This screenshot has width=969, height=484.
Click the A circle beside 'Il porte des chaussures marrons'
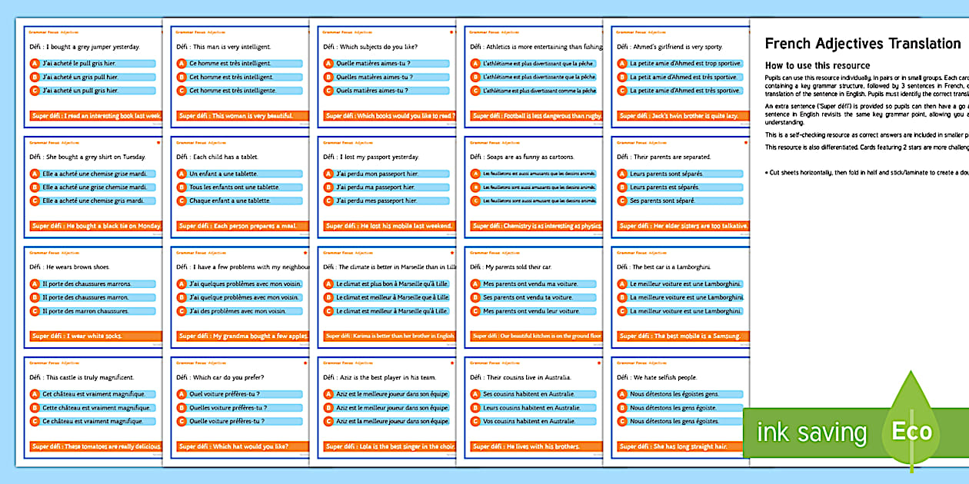pos(35,283)
